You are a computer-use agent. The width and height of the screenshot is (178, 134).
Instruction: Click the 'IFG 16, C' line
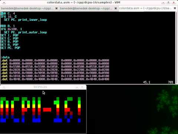[x=9, y=16]
